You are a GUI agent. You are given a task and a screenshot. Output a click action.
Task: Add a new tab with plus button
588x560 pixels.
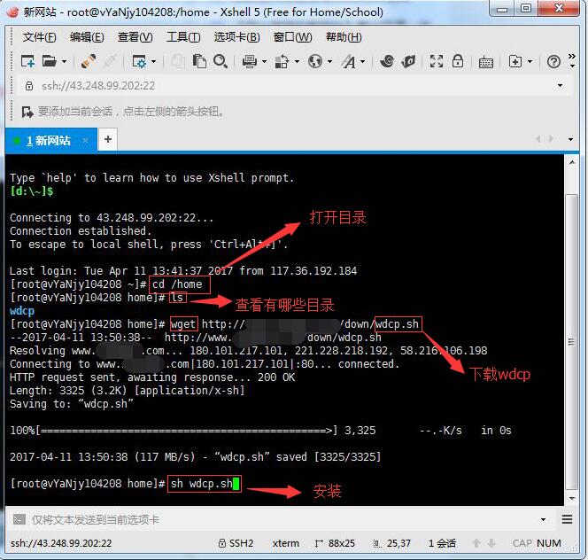(x=108, y=139)
